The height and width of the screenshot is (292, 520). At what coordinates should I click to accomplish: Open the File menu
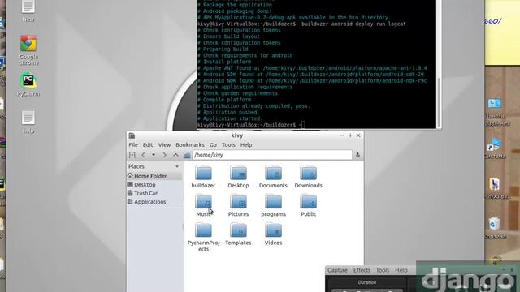[133, 145]
